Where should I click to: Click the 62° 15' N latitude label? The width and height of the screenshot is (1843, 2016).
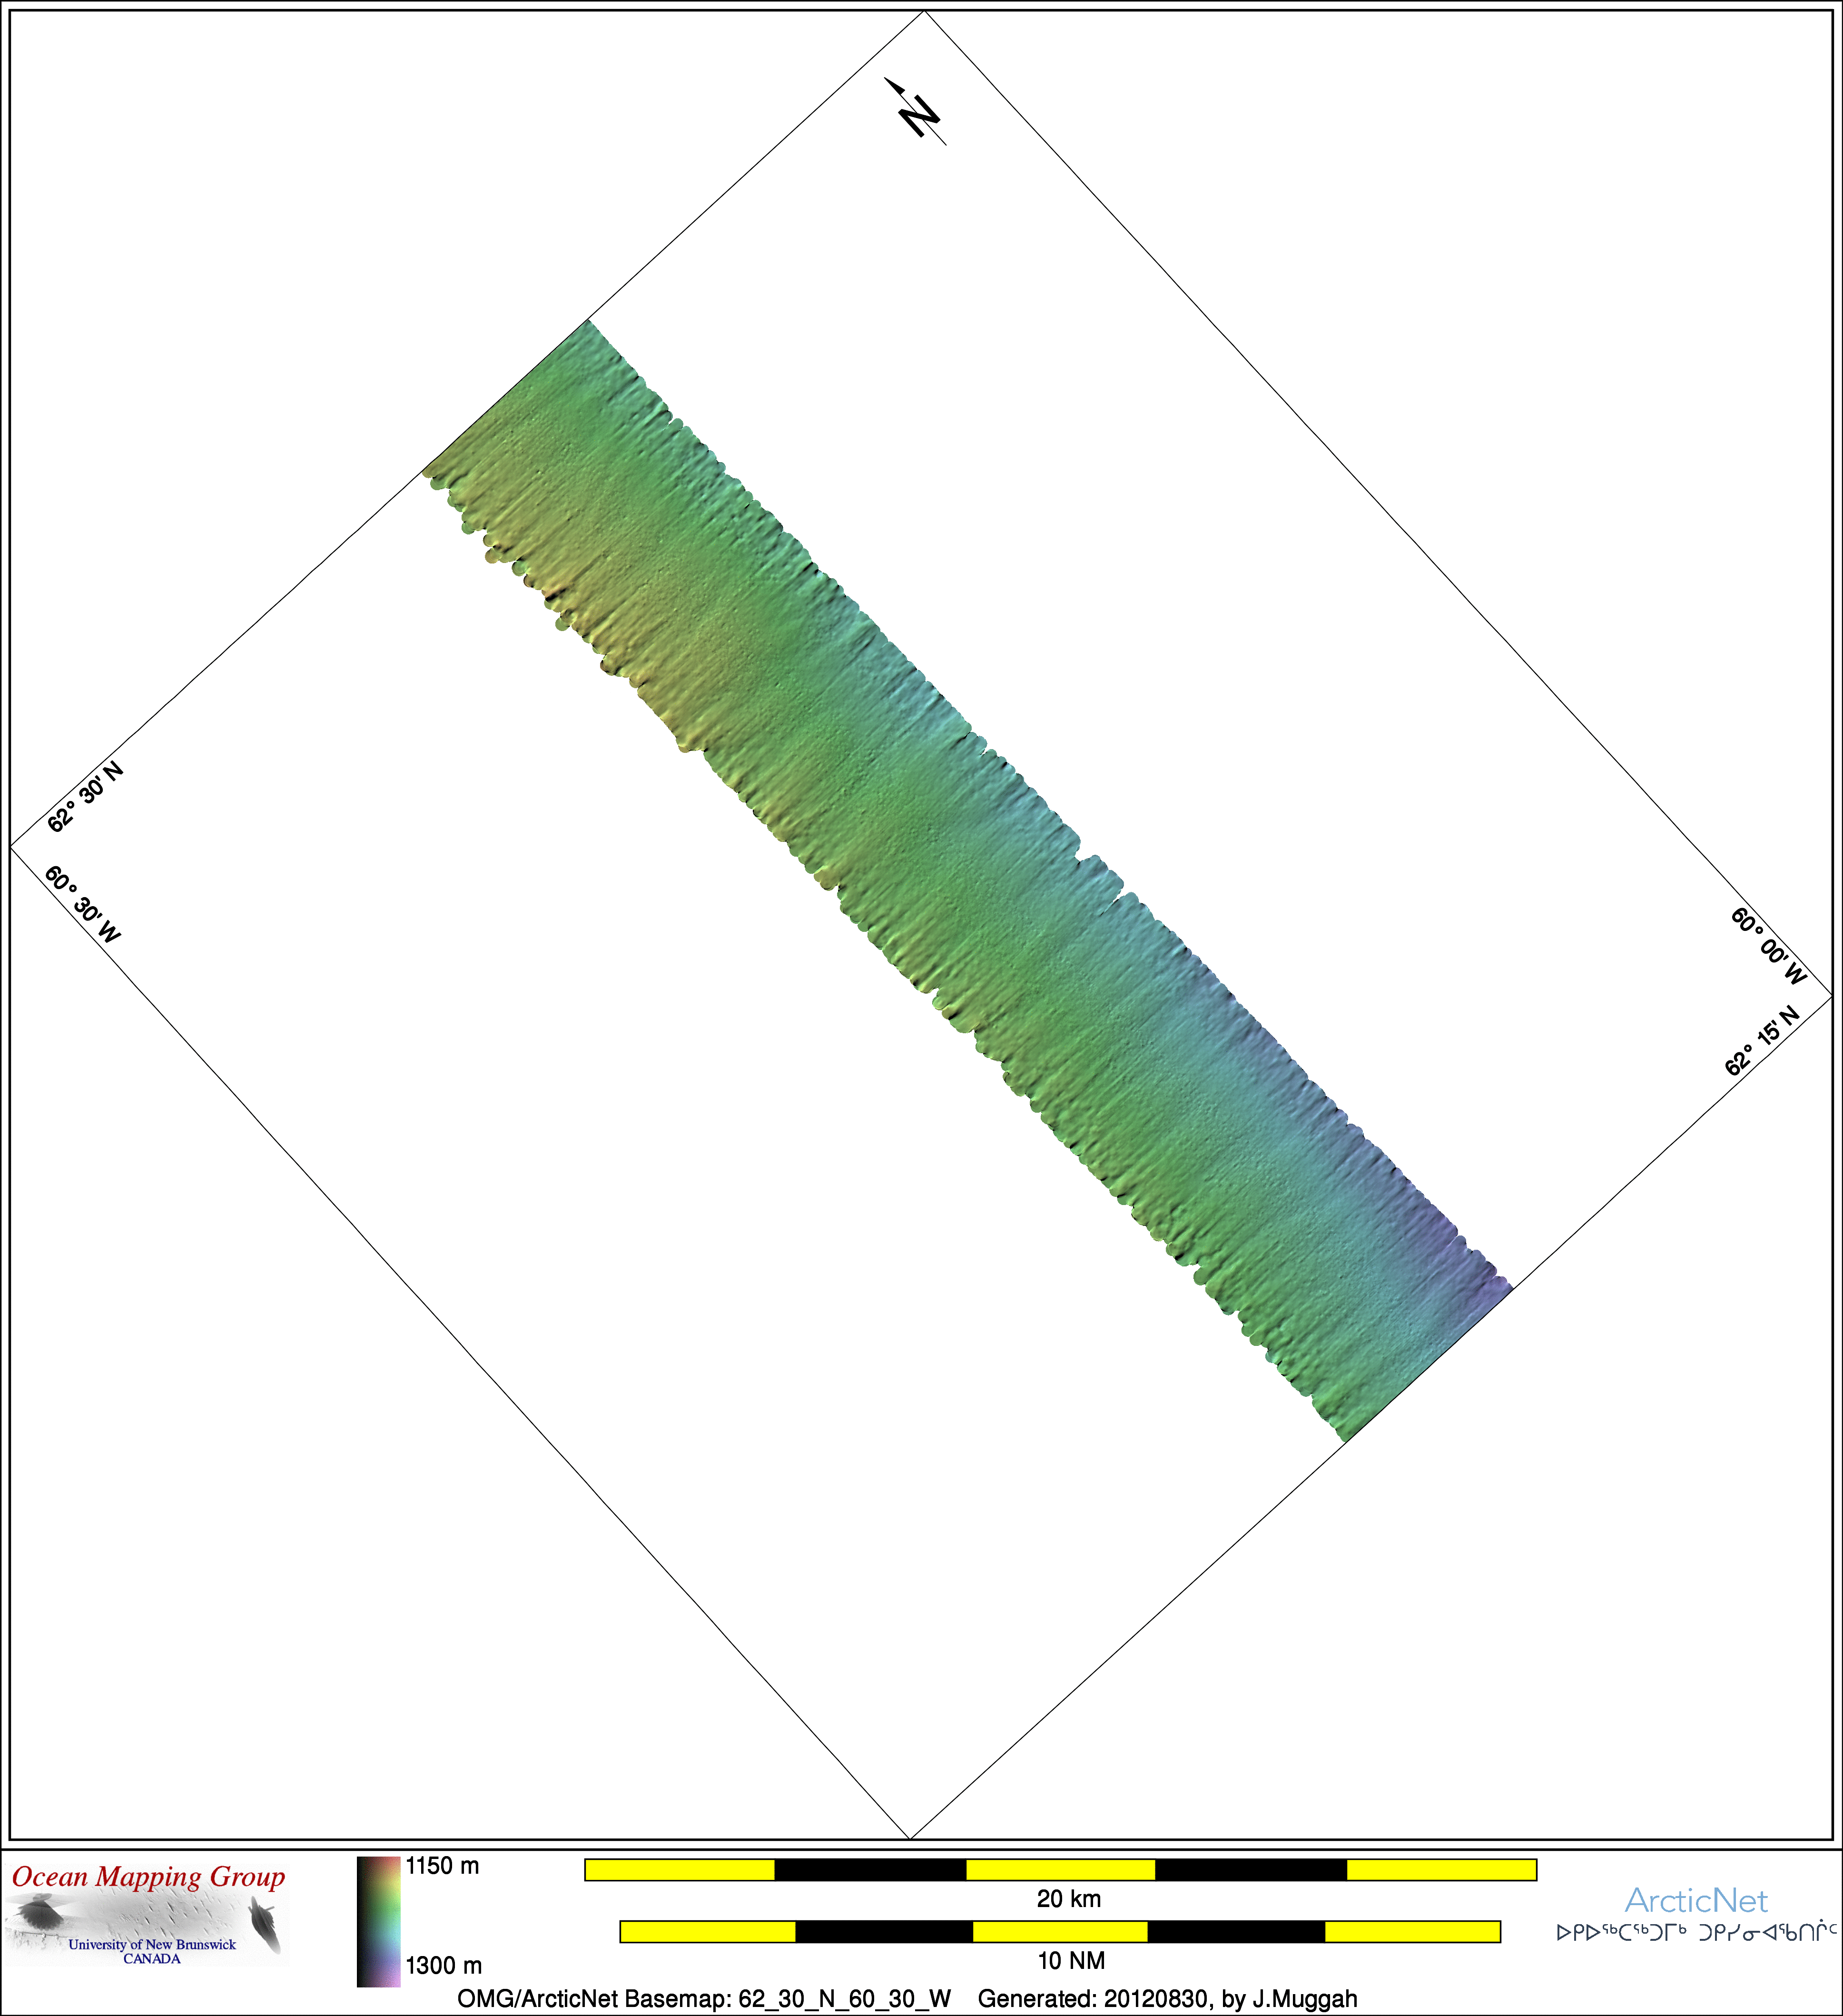(1762, 1041)
